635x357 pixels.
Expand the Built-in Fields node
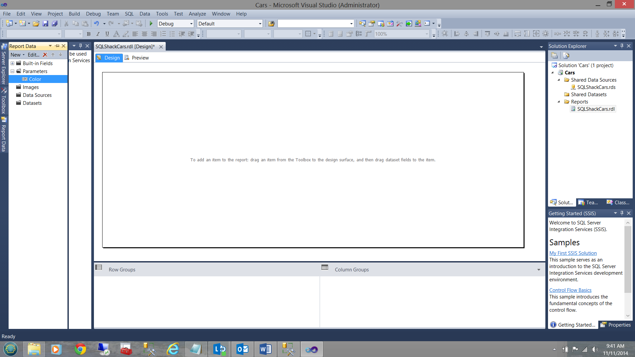tap(13, 63)
